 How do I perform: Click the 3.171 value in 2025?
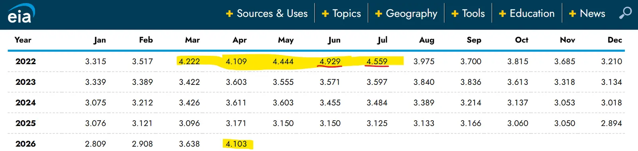coord(236,124)
